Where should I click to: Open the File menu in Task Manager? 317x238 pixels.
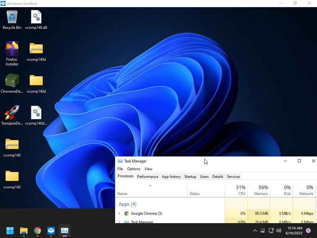[x=120, y=169]
